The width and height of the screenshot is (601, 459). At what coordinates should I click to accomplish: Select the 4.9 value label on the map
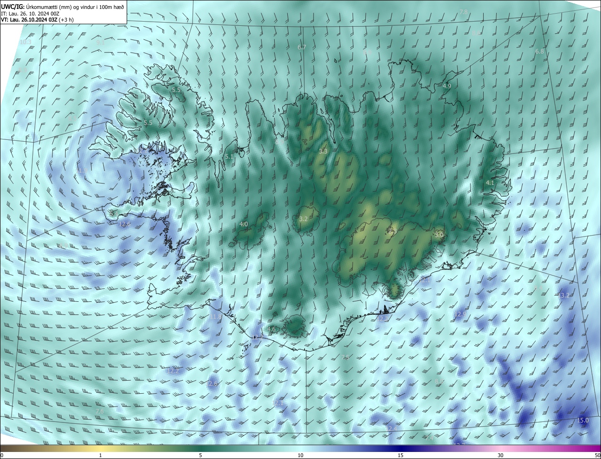coord(447,86)
